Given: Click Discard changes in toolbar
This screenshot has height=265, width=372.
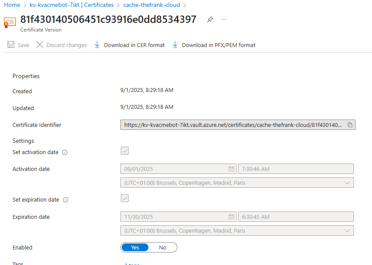Looking at the screenshot, I should [61, 45].
